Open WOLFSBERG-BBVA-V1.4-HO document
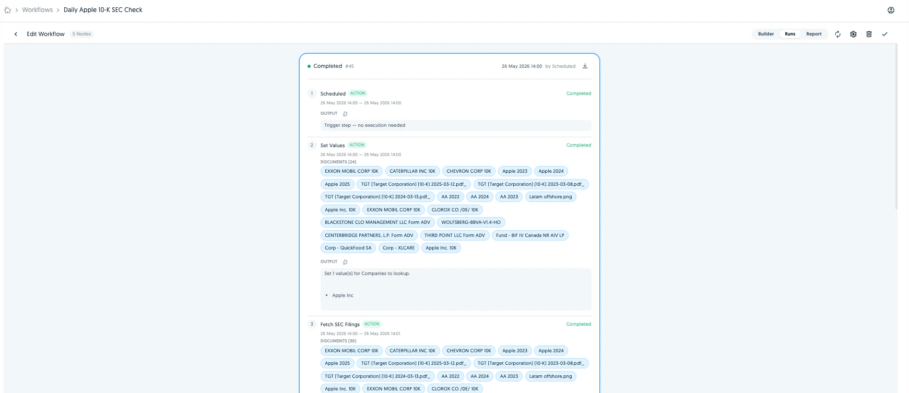Viewport: 909px width, 393px height. coord(471,222)
